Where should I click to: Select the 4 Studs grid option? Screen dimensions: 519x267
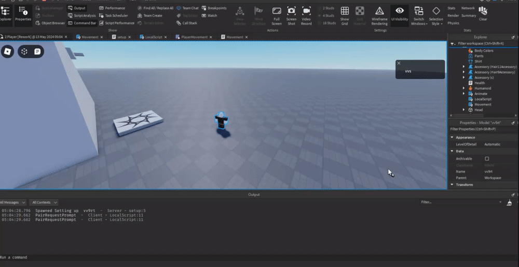(325, 16)
